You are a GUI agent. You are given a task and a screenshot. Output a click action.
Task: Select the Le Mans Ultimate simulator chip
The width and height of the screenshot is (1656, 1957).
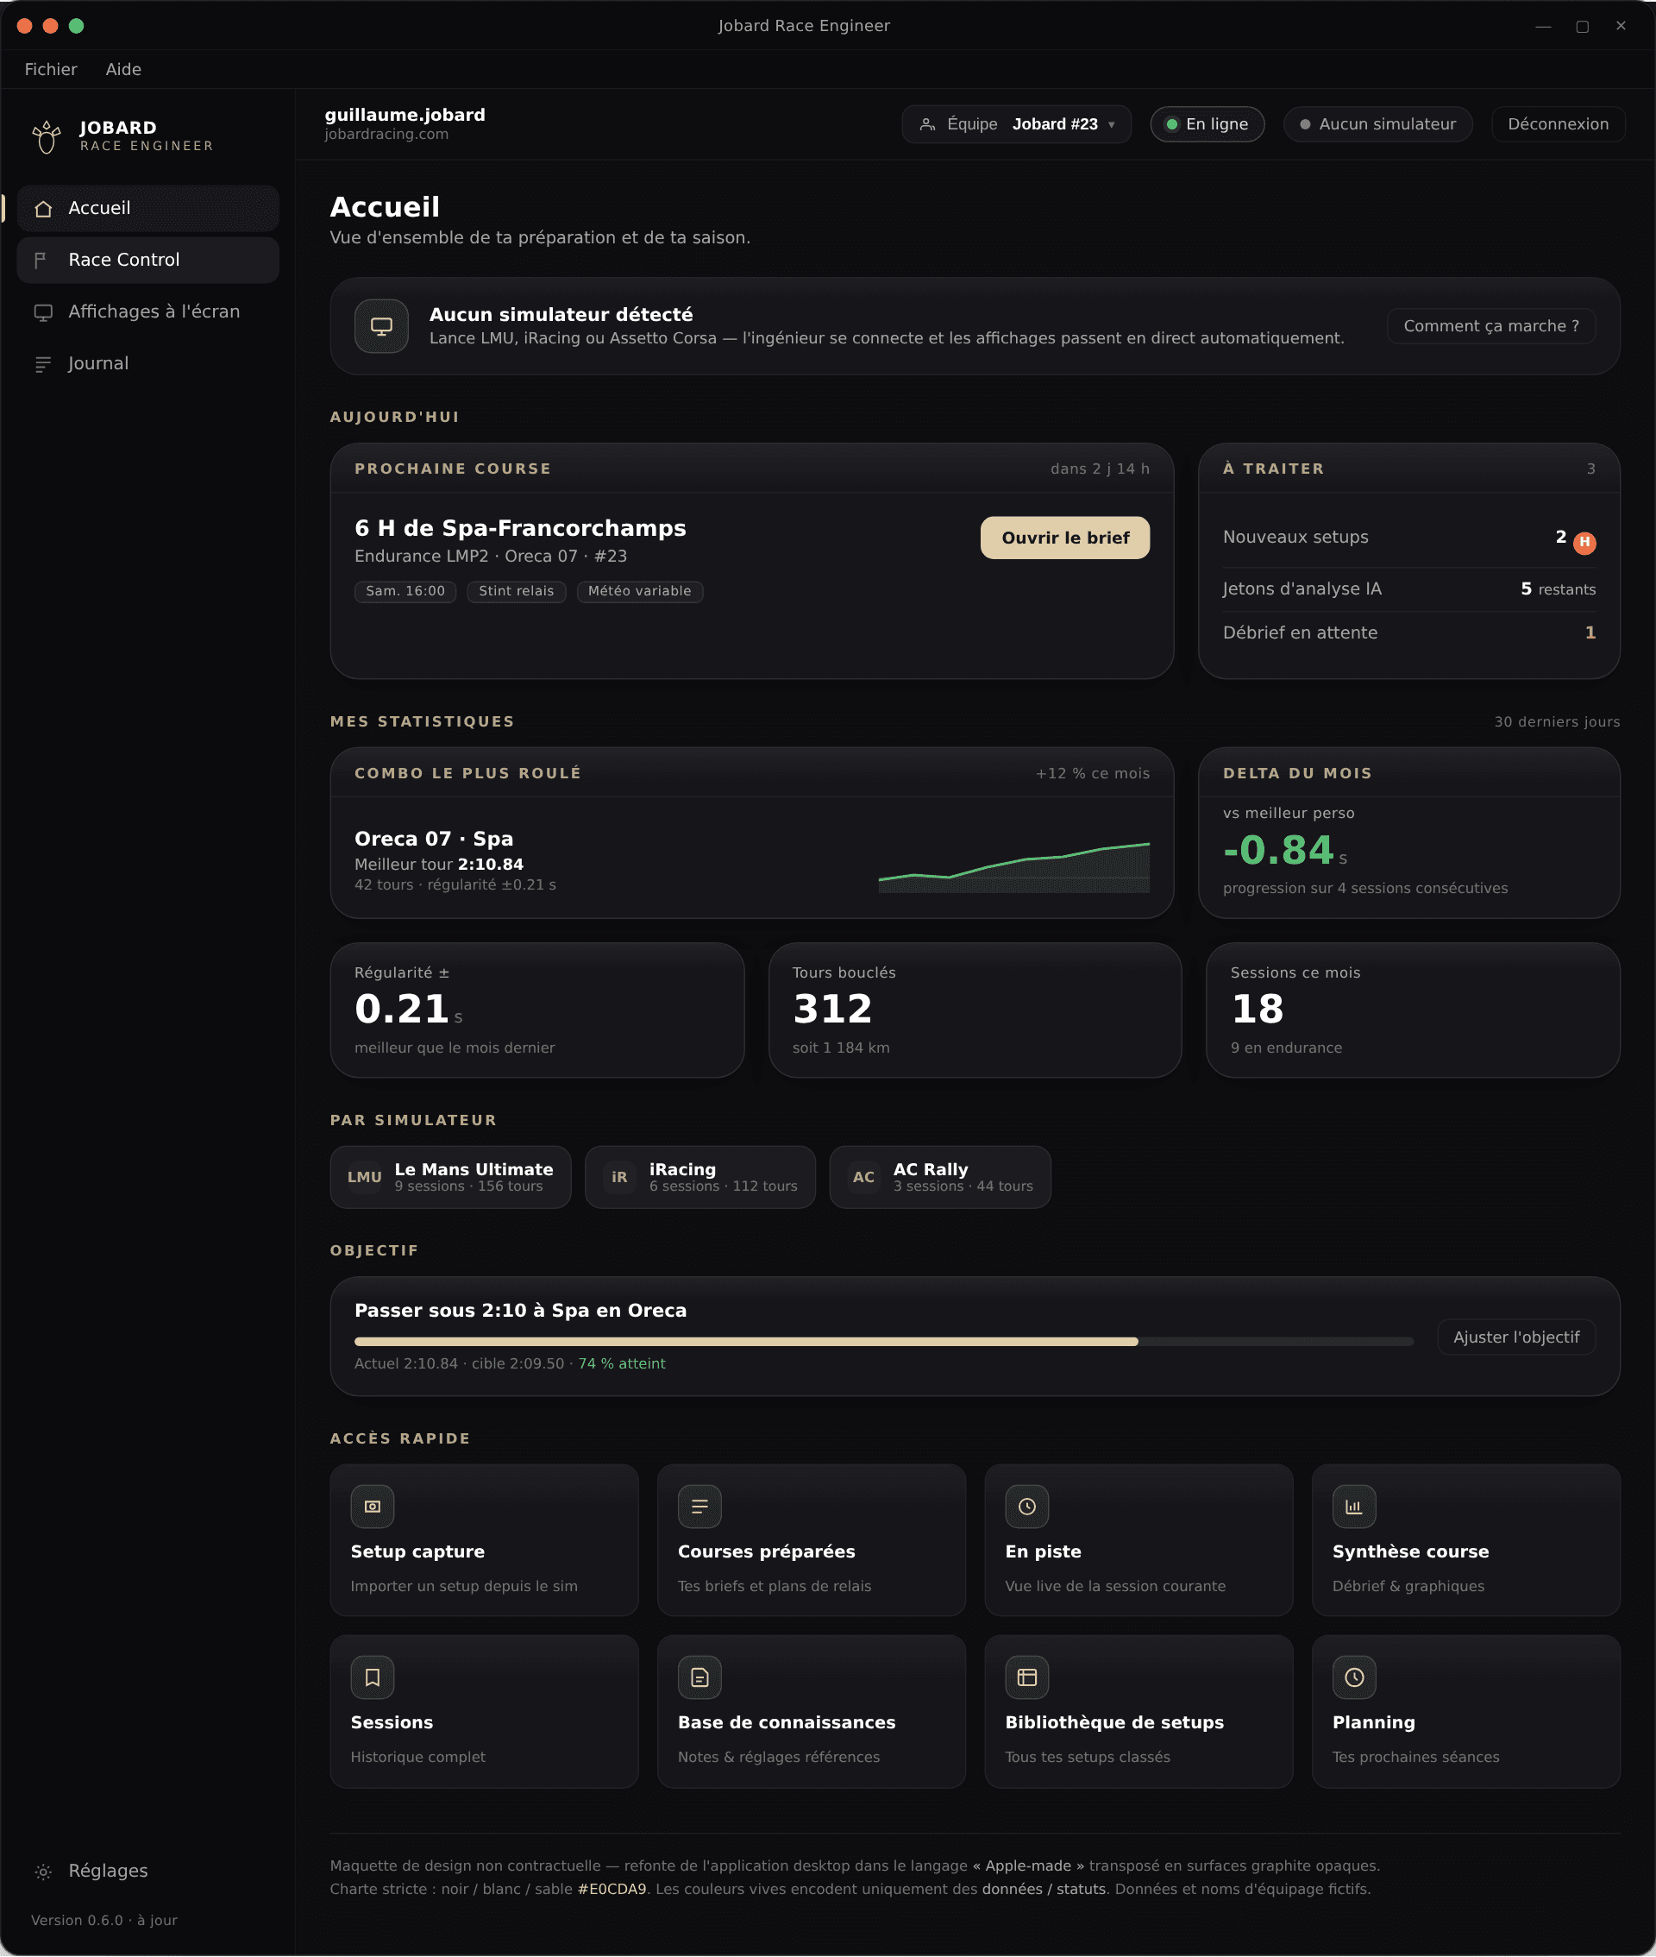pyautogui.click(x=450, y=1177)
